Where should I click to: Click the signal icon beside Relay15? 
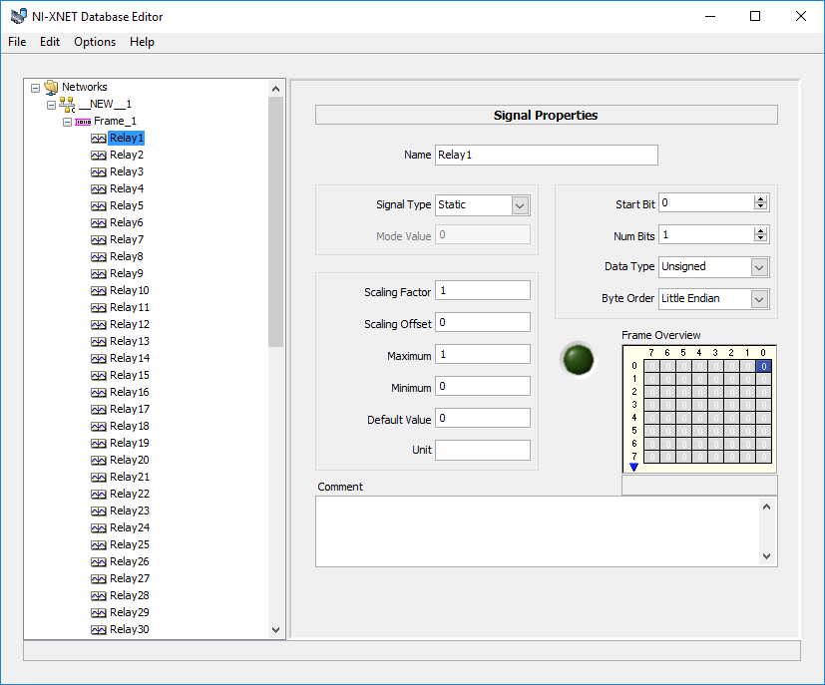[99, 375]
